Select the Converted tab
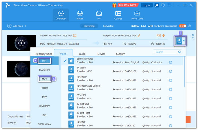Viewport: 198px width, 130px height. coord(108,26)
